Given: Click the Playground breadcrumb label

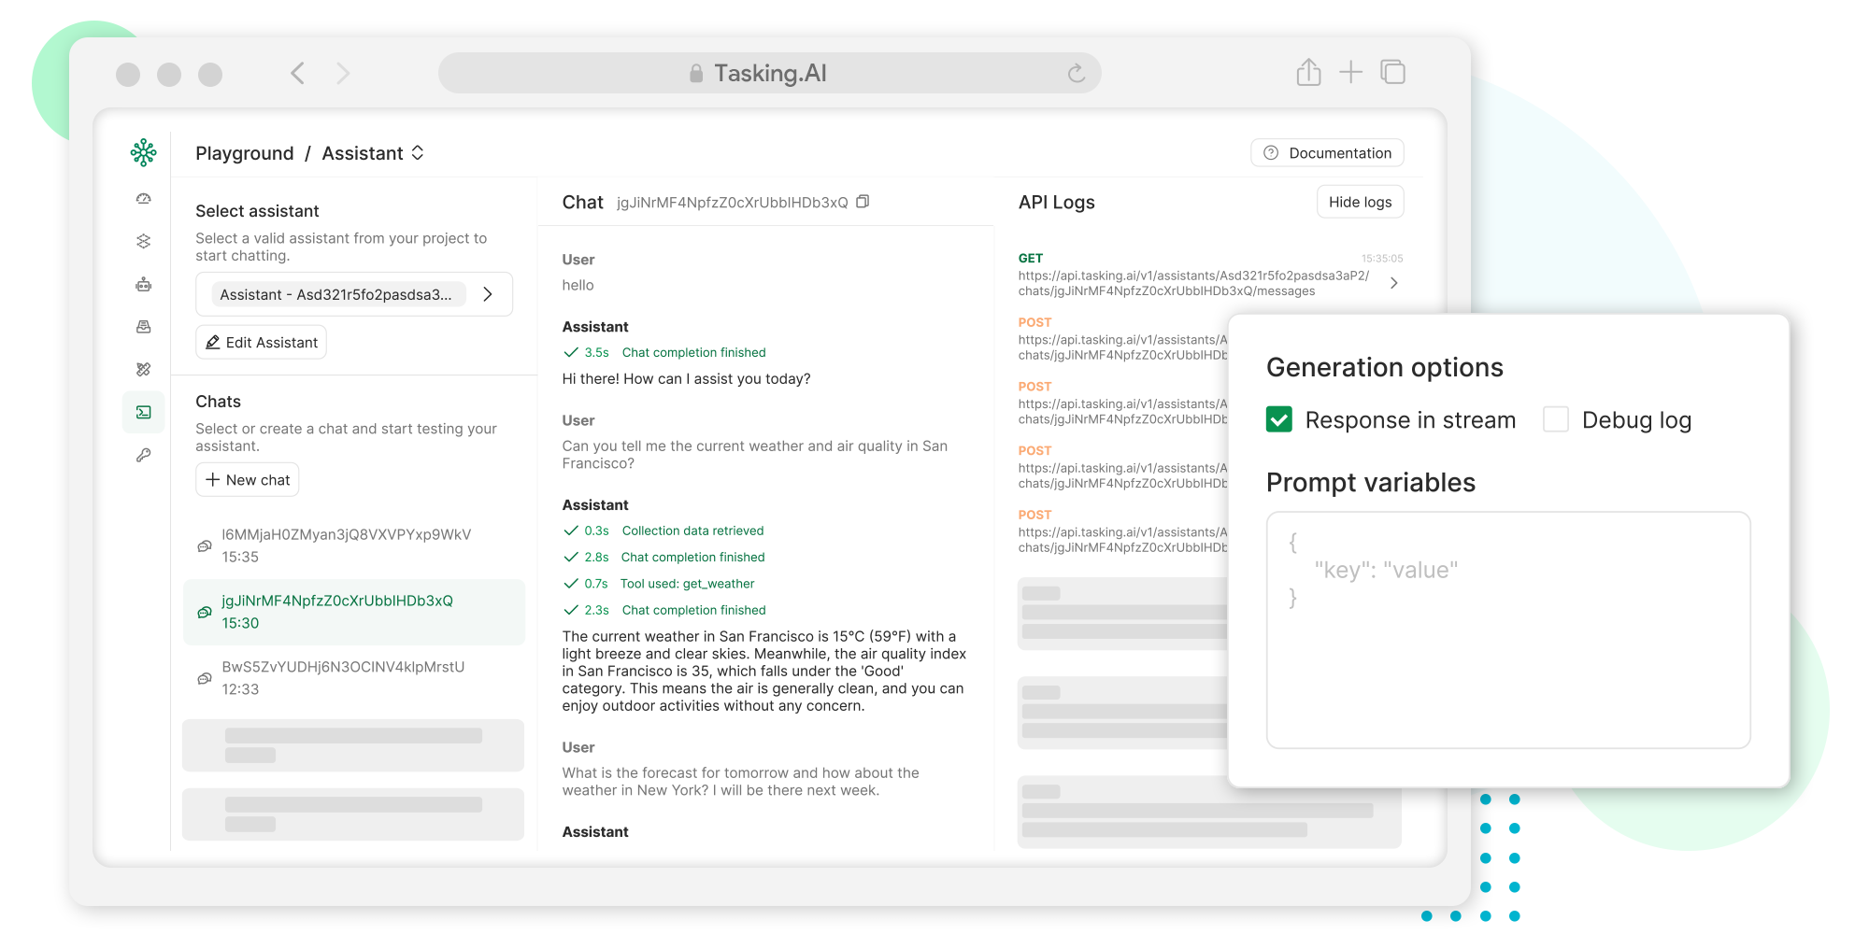Looking at the screenshot, I should 244,152.
